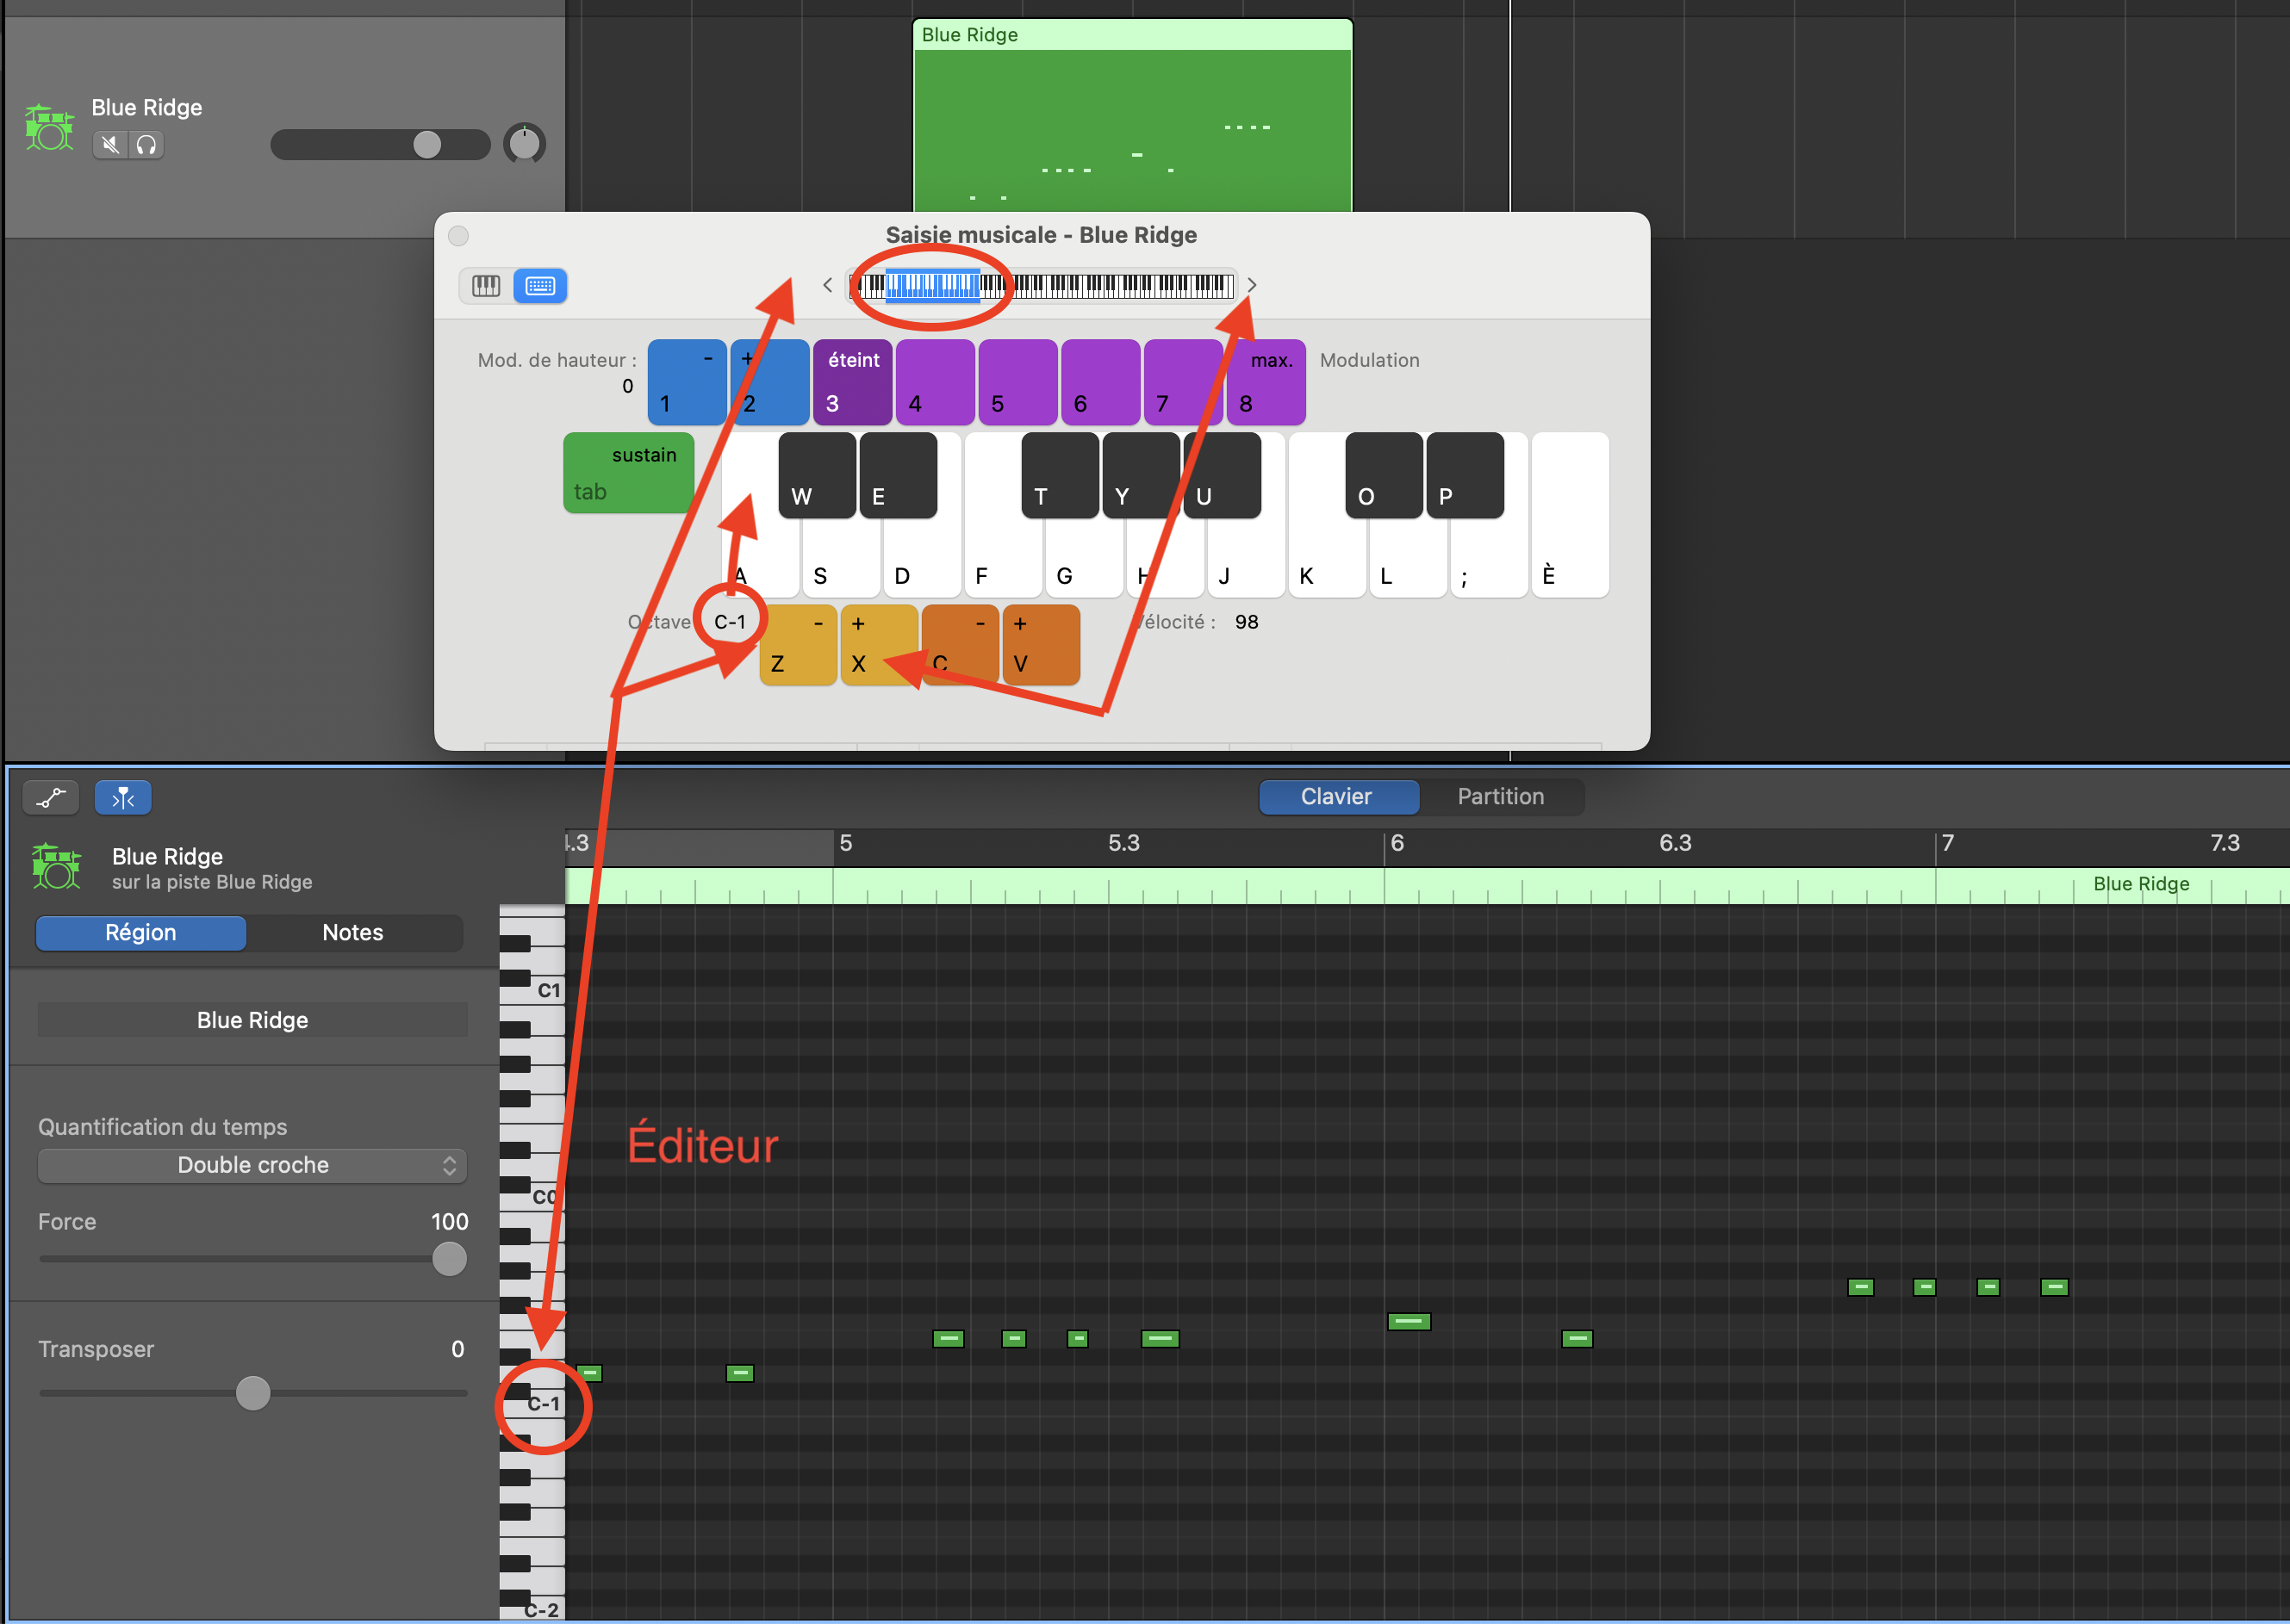The image size is (2290, 1624).
Task: Select the Blue Ridge green region in timeline
Action: [x=1132, y=115]
